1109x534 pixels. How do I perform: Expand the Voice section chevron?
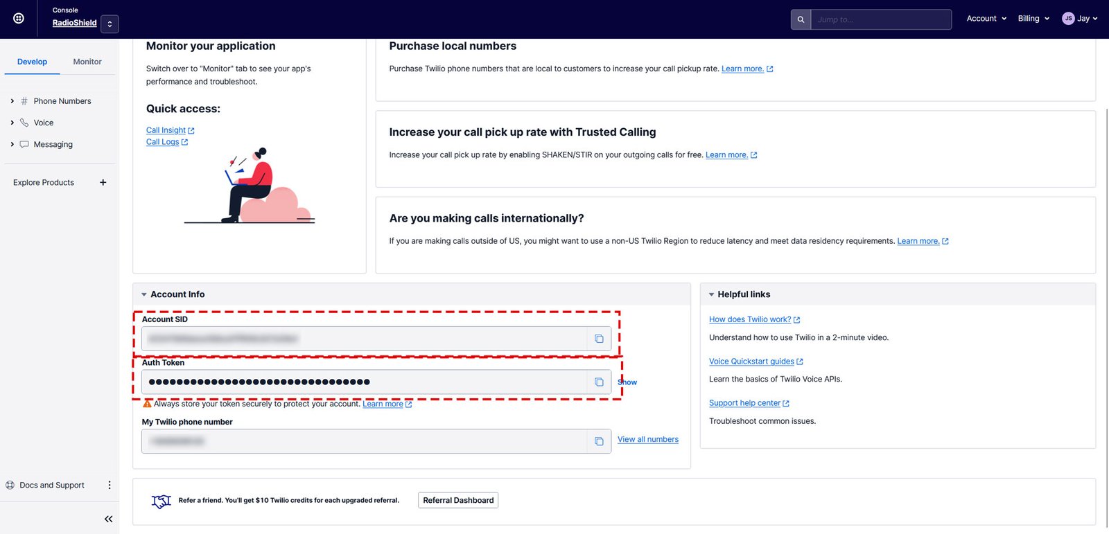[x=12, y=123]
